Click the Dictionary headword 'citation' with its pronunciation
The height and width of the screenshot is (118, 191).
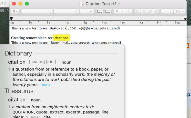click(x=32, y=62)
